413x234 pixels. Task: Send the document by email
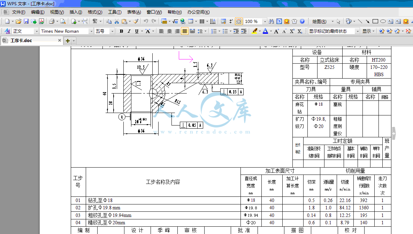[34, 21]
